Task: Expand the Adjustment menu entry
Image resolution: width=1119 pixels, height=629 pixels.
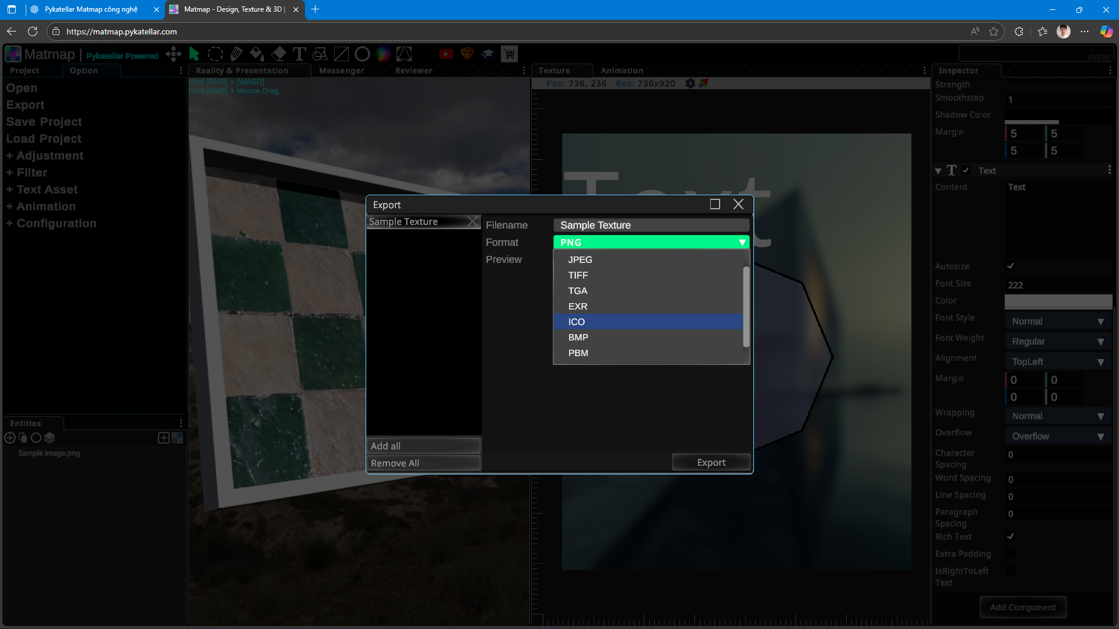Action: click(x=45, y=156)
